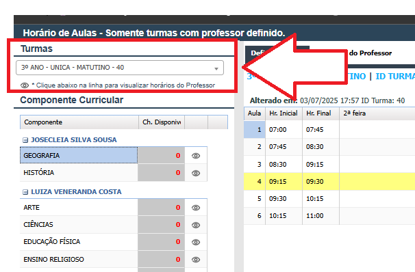The width and height of the screenshot is (415, 272).
Task: Show teacher schedule for ARTE via eye icon
Action: tap(196, 208)
